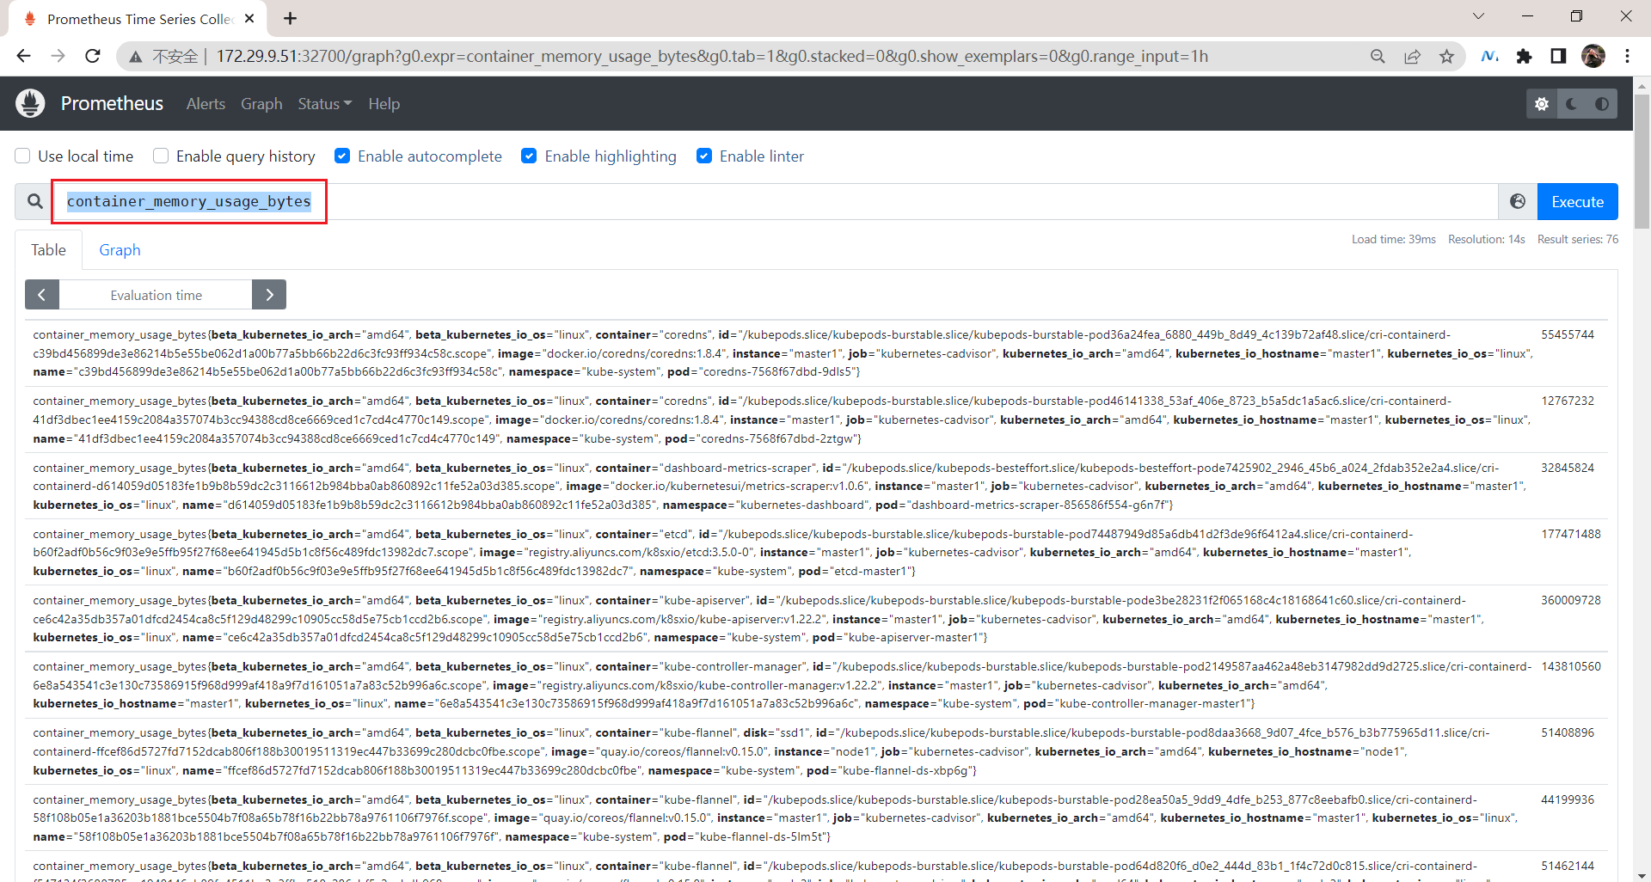Click the expression input field
Screen dimensions: 1651x882
pyautogui.click(x=776, y=201)
